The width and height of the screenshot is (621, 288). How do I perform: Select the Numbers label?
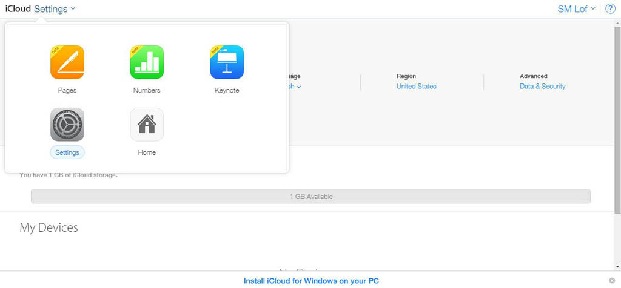(147, 90)
